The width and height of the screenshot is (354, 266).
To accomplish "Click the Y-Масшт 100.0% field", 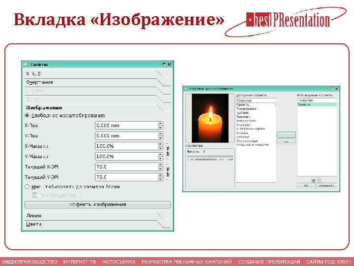I will [126, 157].
